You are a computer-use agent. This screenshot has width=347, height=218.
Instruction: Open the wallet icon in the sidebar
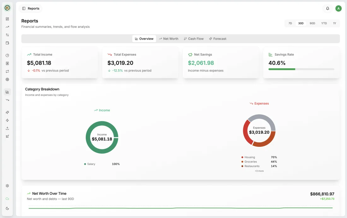pos(7,43)
